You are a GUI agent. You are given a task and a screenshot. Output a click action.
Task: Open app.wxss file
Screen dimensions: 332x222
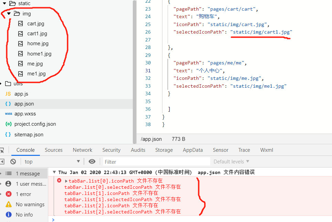pos(25,114)
